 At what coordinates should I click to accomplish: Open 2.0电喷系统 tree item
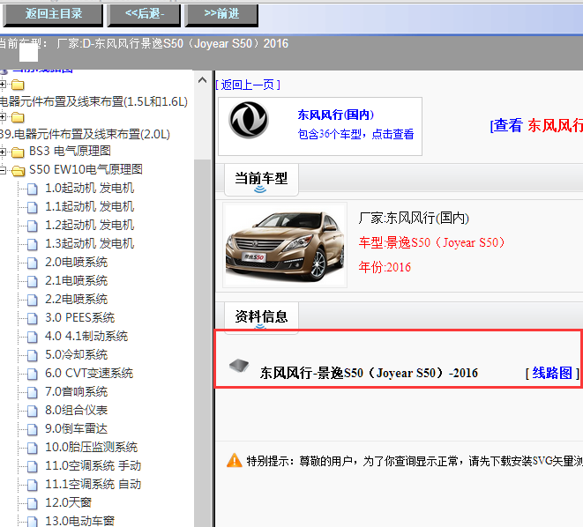76,263
